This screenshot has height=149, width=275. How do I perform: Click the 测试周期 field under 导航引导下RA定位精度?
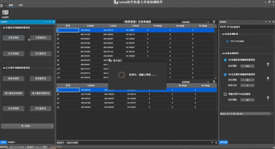click(x=247, y=100)
